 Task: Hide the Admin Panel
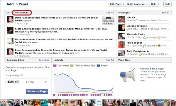[x=167, y=4]
